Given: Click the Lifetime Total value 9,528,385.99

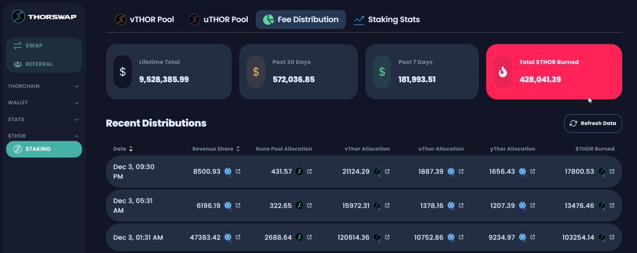Looking at the screenshot, I should coord(164,80).
